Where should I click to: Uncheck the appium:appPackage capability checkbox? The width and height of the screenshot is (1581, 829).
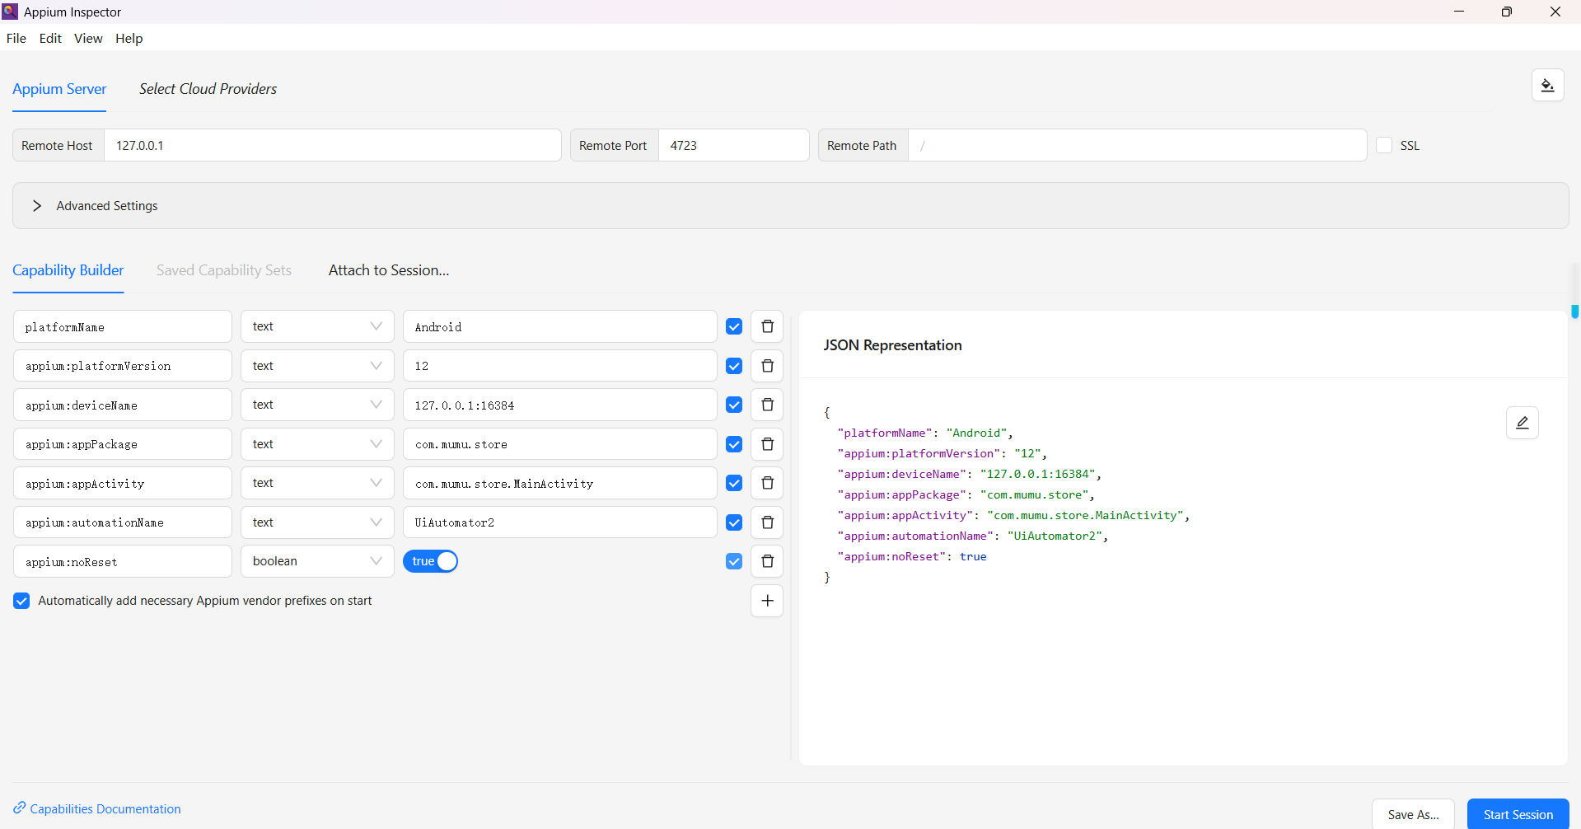click(734, 444)
